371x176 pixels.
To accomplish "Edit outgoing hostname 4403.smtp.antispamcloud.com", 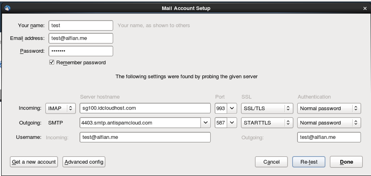I will click(140, 123).
